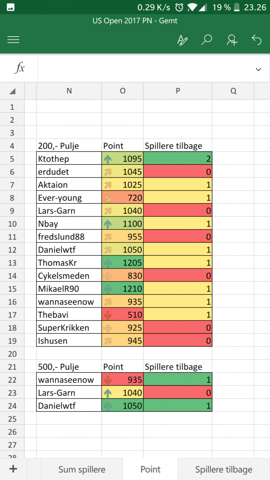
Task: Select the Point sheet tab
Action: [x=150, y=469]
